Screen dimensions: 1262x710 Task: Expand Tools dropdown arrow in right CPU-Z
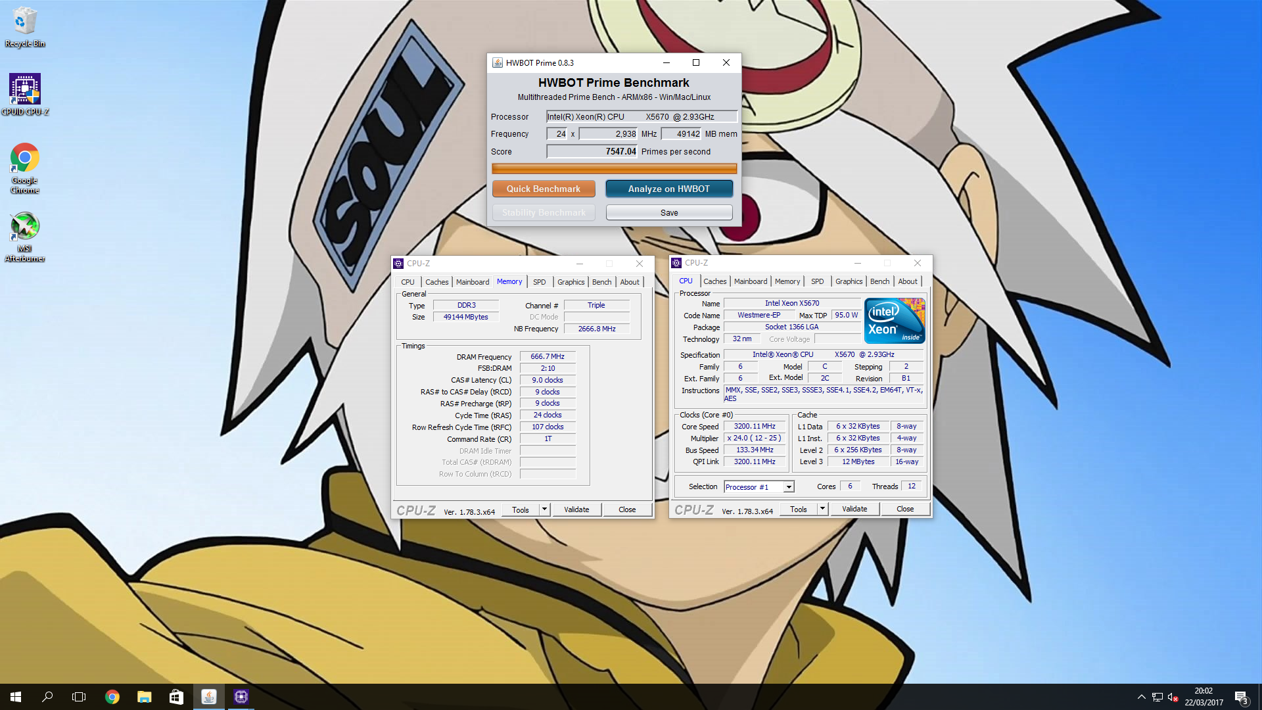(822, 509)
